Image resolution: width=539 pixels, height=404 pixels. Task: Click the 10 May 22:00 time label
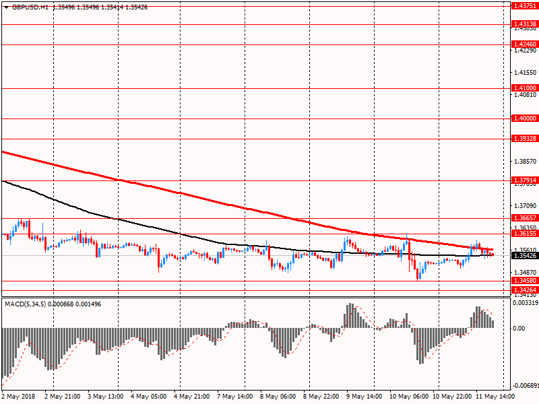(x=452, y=397)
